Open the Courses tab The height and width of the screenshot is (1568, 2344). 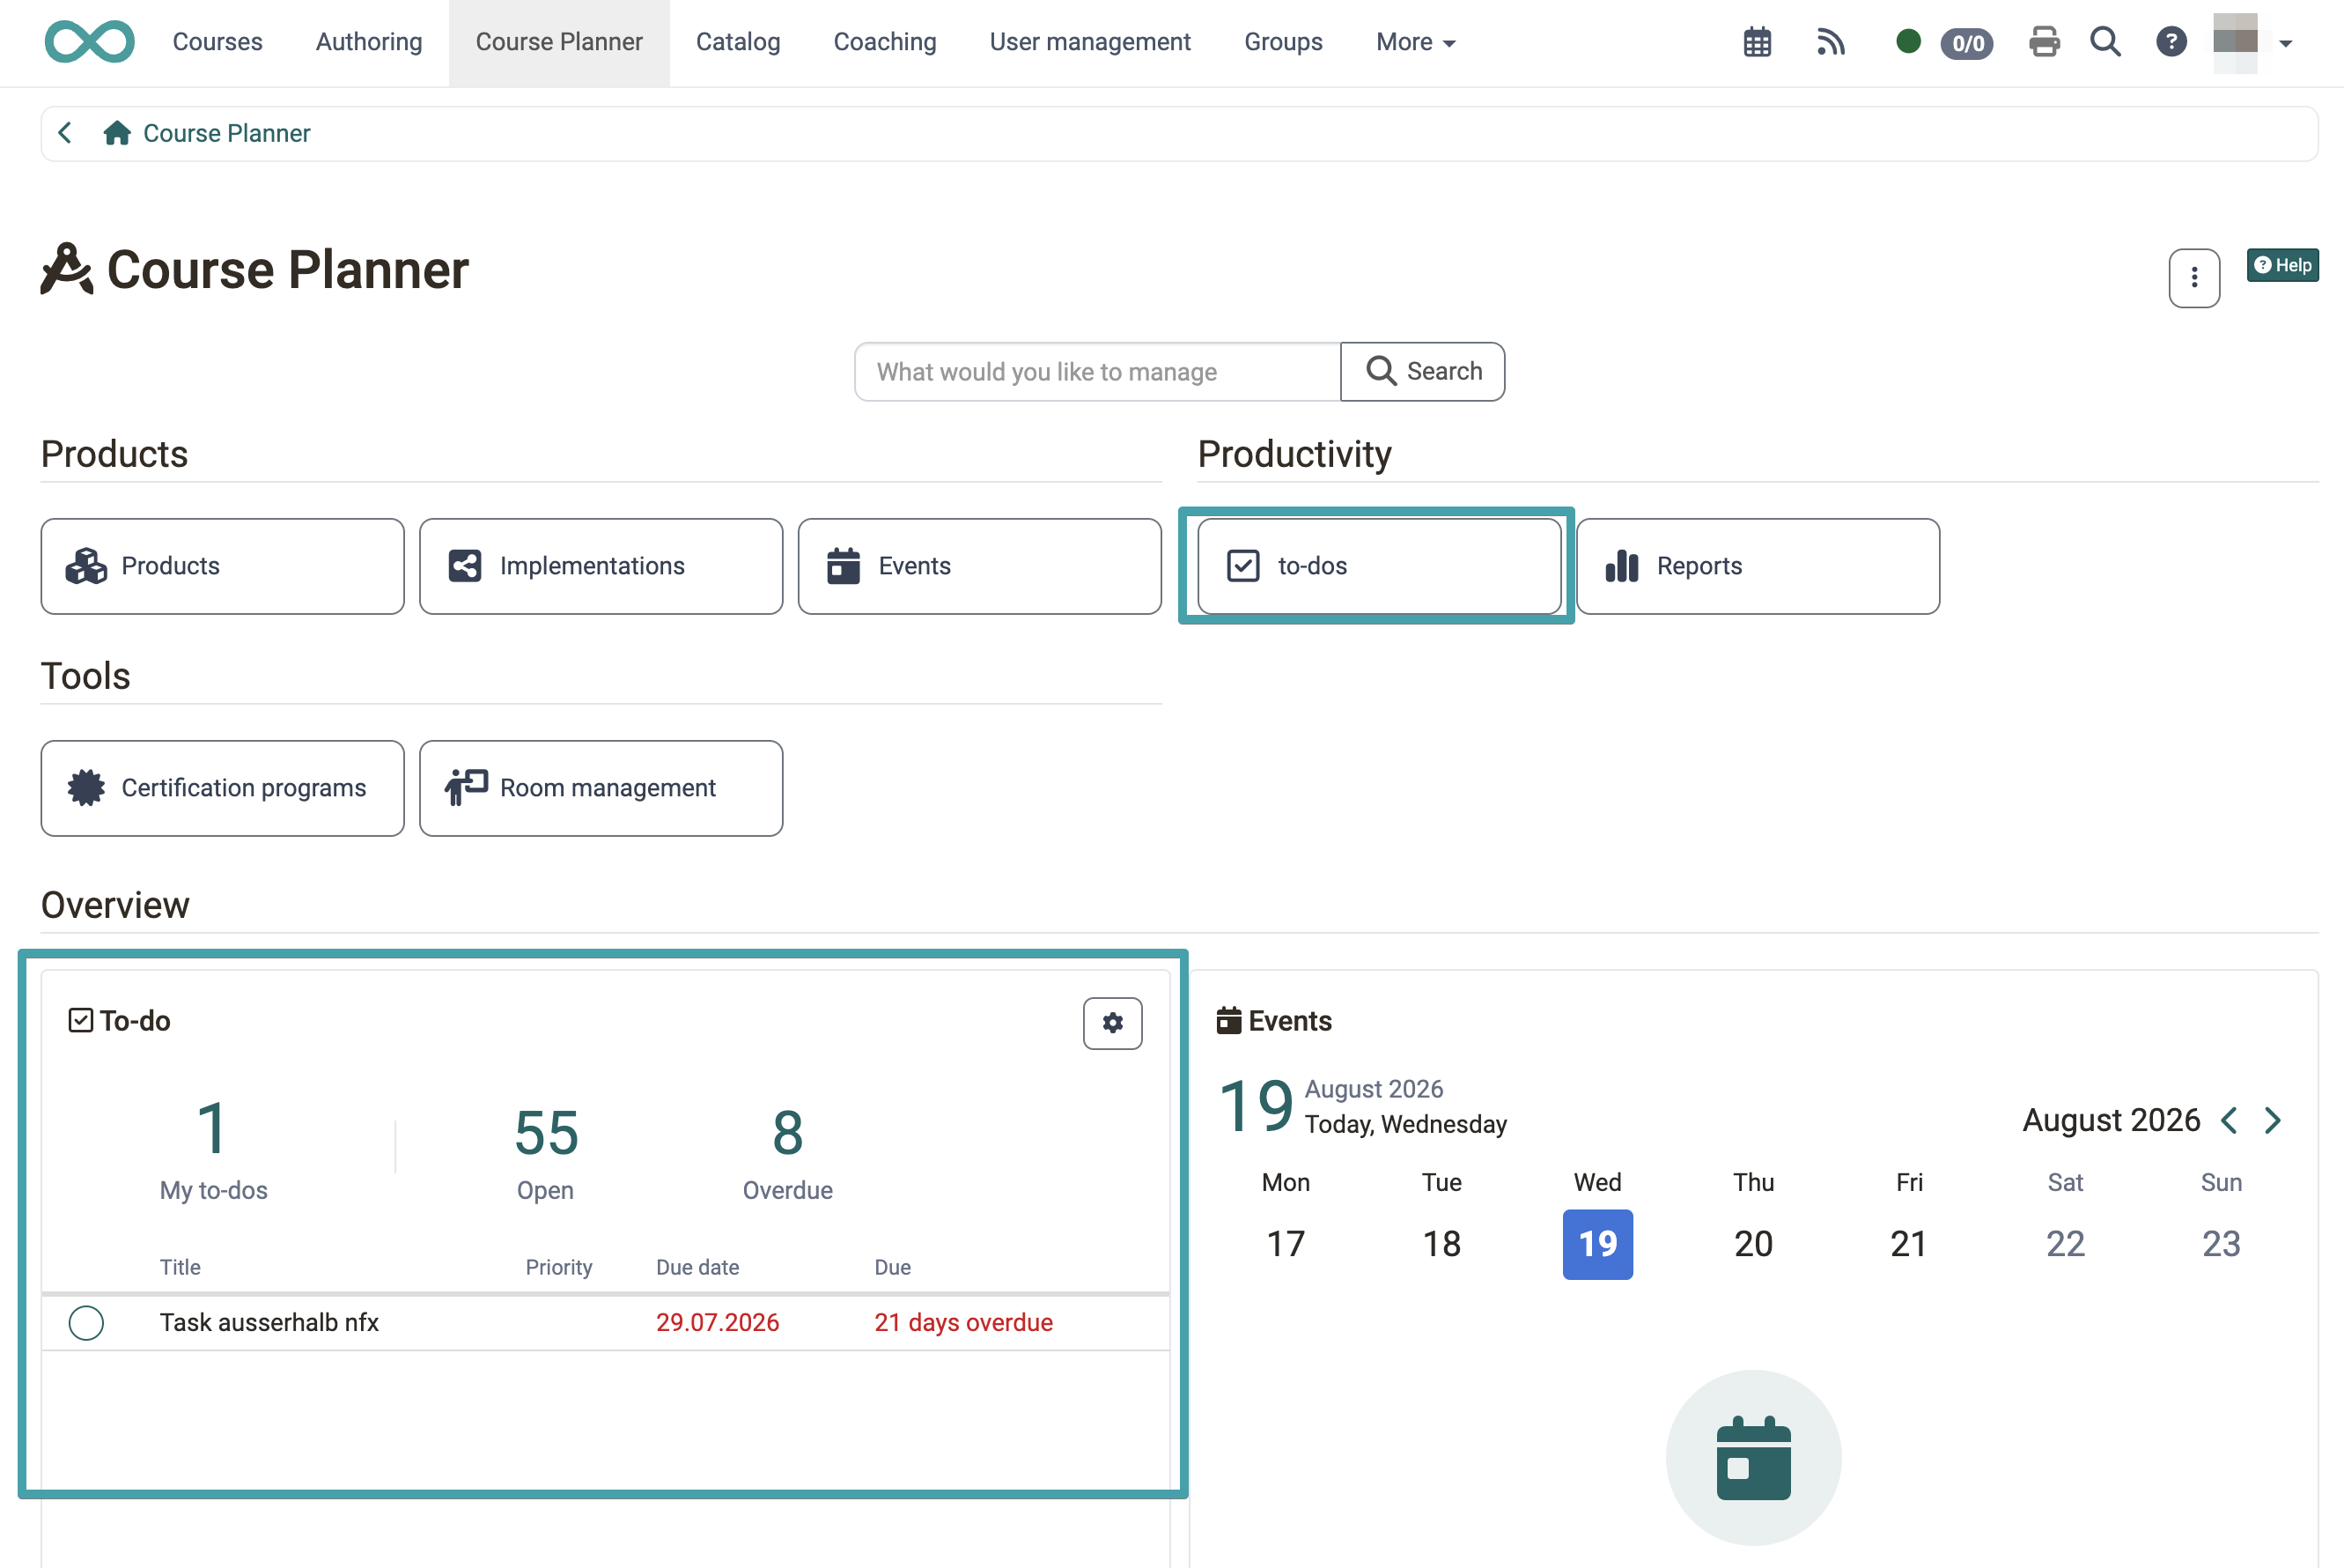[217, 42]
